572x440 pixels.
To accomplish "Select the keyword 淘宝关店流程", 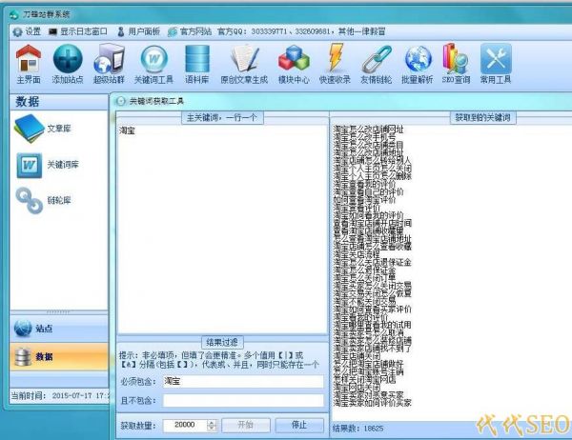I will click(357, 254).
